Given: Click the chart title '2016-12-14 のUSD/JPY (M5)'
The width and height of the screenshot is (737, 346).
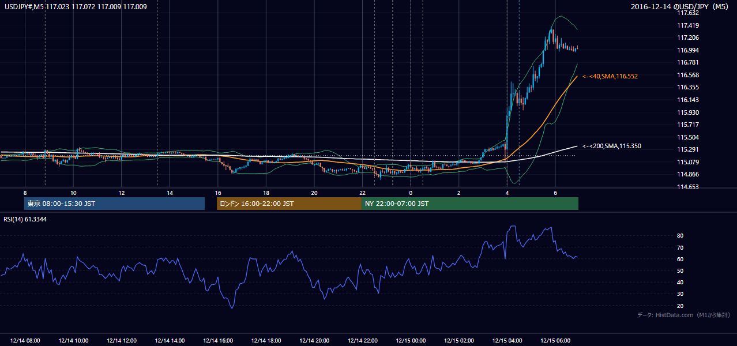Looking at the screenshot, I should [x=680, y=7].
